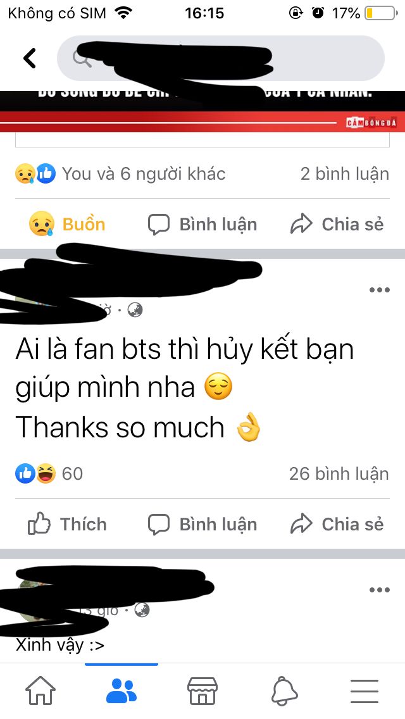Open the Notifications bell icon
This screenshot has height=719, width=405.
[x=284, y=691]
